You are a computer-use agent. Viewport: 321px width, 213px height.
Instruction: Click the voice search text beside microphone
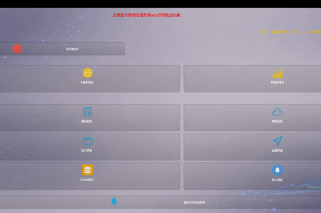click(195, 202)
